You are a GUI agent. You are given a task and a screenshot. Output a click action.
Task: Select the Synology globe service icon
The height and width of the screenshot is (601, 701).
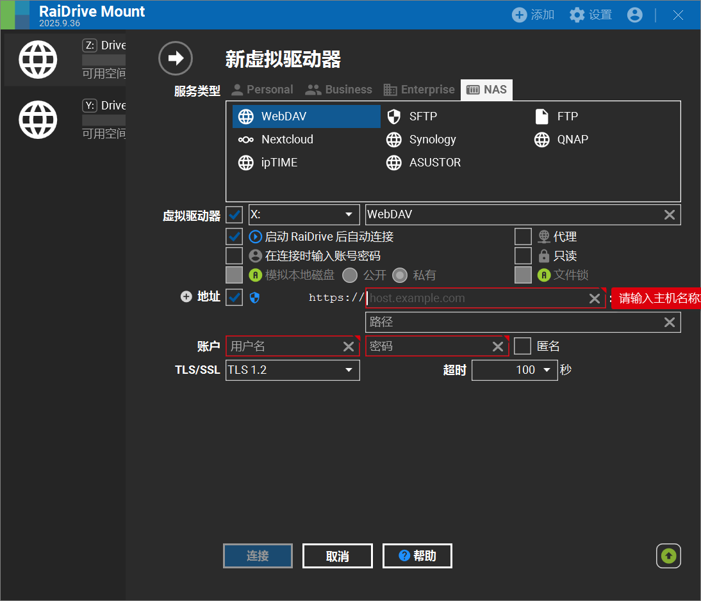click(394, 140)
